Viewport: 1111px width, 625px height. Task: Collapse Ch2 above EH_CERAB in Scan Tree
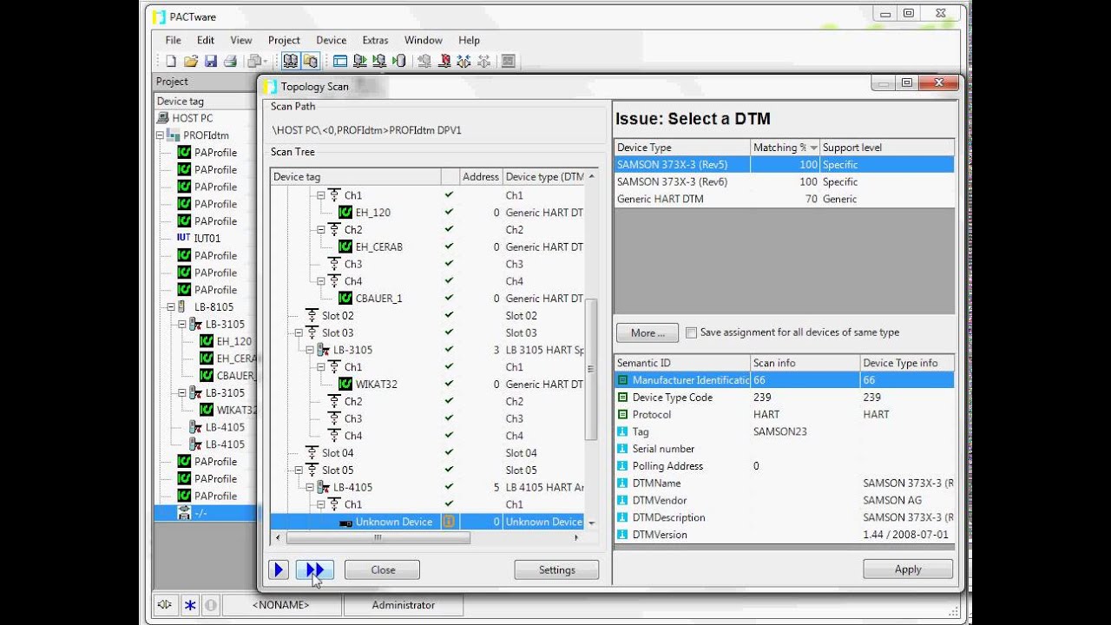(321, 230)
